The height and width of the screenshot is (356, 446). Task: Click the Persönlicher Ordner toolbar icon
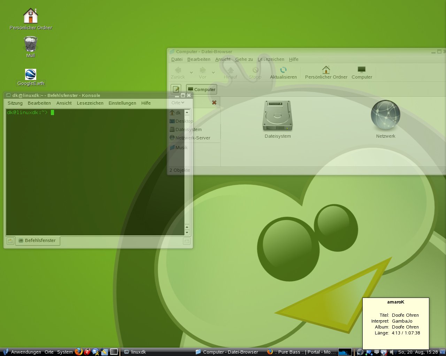point(326,70)
